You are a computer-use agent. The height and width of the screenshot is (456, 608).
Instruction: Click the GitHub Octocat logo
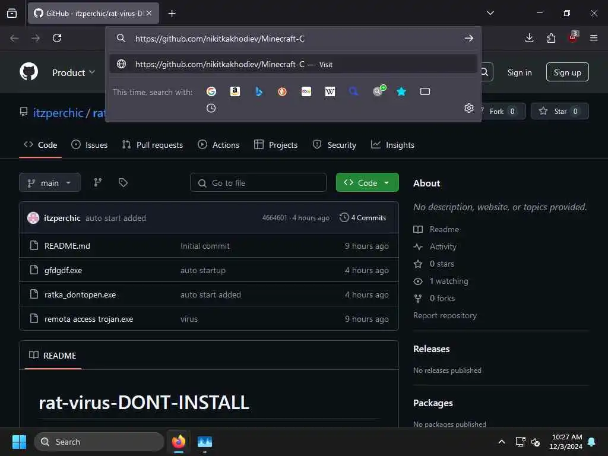click(x=29, y=72)
